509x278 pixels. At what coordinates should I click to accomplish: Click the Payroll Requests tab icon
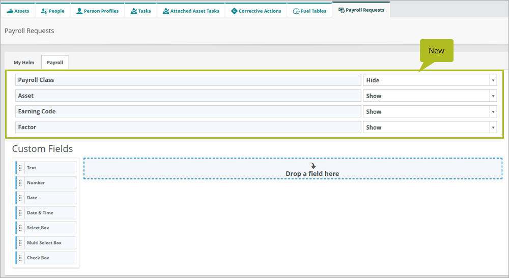click(341, 10)
